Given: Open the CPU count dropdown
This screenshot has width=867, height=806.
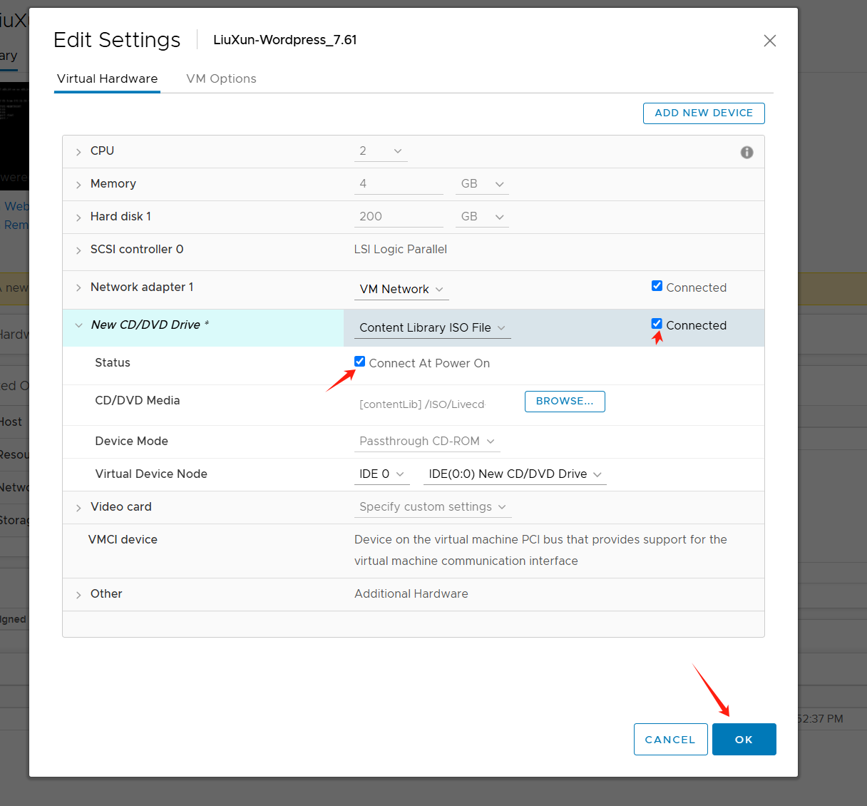Looking at the screenshot, I should click(x=381, y=151).
